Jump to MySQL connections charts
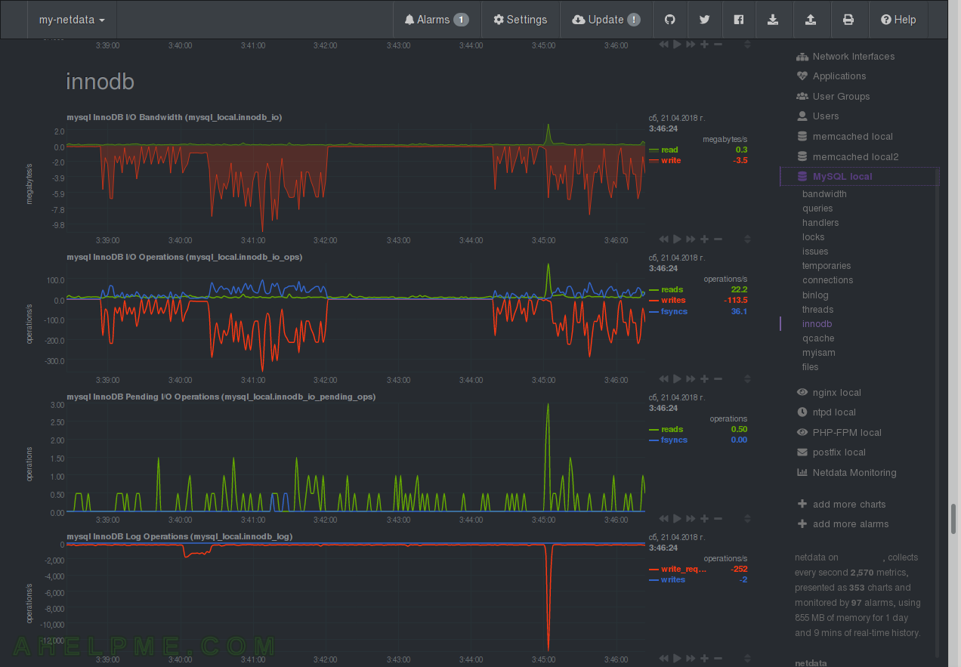Image resolution: width=961 pixels, height=667 pixels. click(x=828, y=280)
